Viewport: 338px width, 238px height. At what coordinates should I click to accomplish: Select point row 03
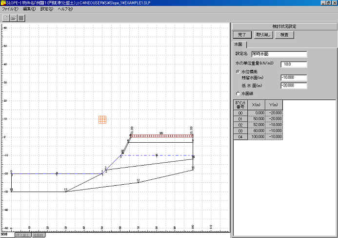click(240, 131)
